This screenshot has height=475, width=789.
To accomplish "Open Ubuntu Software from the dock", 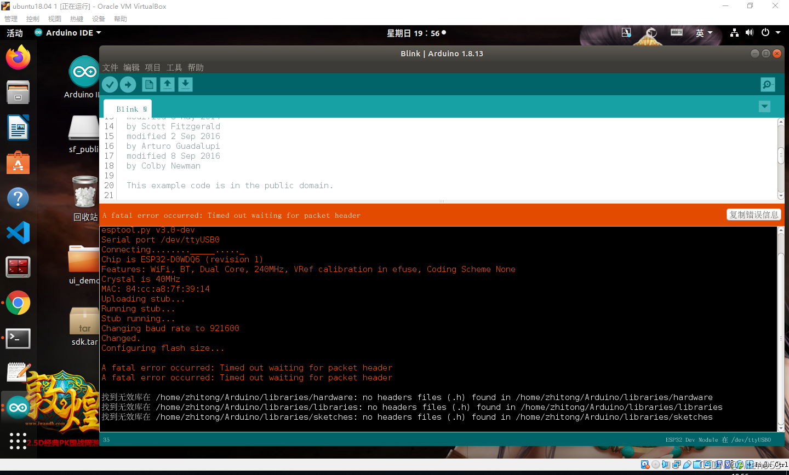I will pyautogui.click(x=18, y=163).
